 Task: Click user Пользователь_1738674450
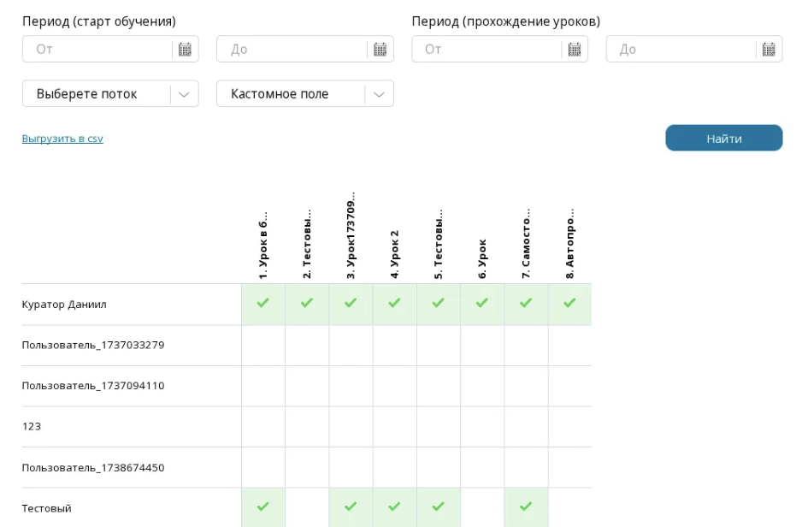(93, 467)
